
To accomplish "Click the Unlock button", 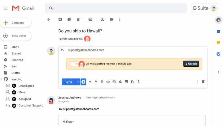I will pyautogui.click(x=191, y=64).
